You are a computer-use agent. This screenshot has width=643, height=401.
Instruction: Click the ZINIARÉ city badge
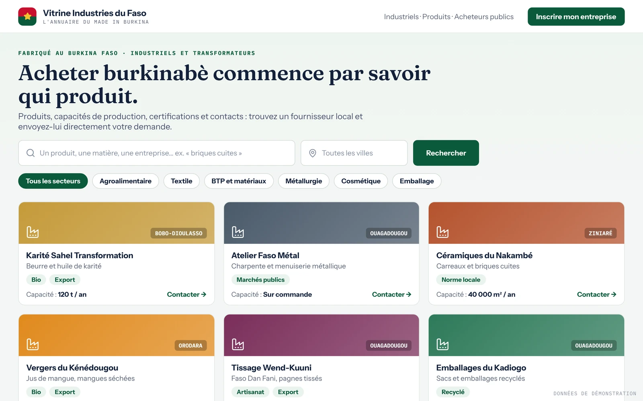coord(600,233)
